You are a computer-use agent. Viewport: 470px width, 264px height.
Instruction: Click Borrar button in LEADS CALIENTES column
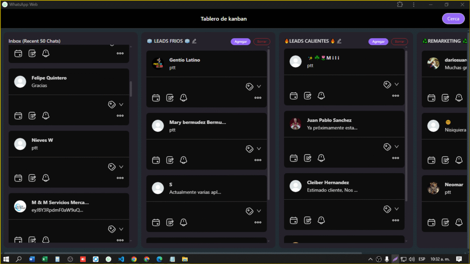[x=399, y=42]
